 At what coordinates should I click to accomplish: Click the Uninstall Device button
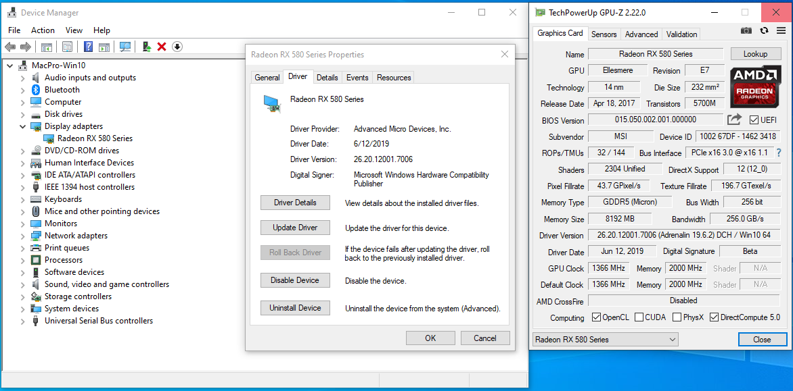click(x=296, y=308)
